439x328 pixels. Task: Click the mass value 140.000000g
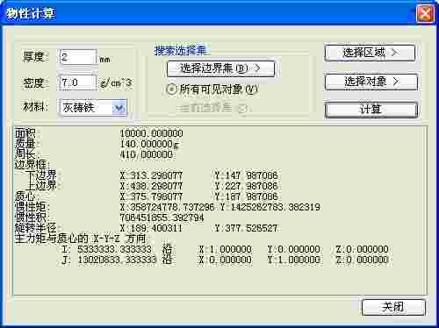point(149,144)
